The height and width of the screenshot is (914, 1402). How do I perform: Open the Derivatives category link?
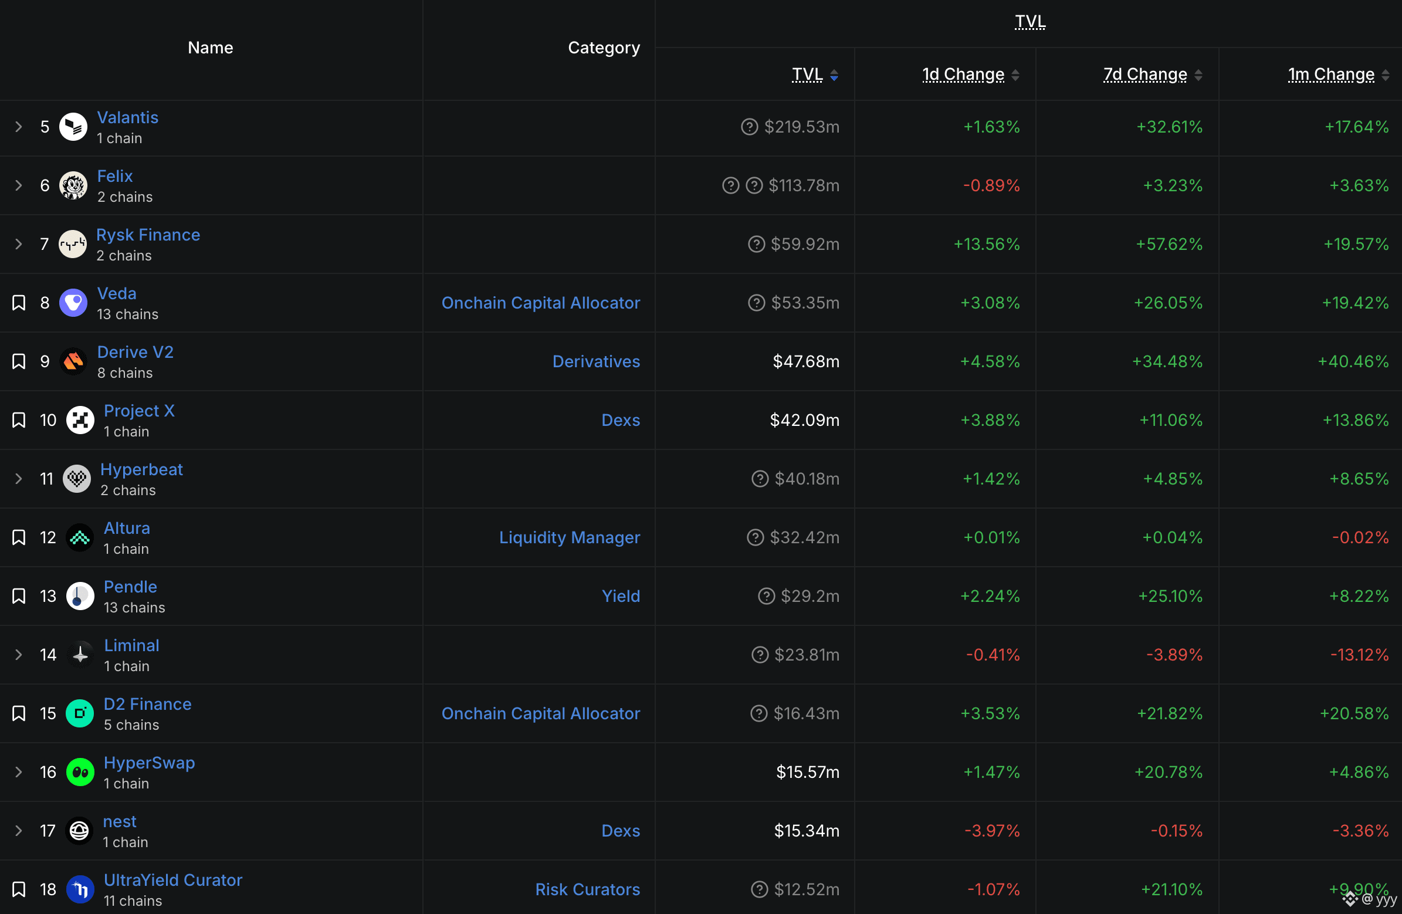pyautogui.click(x=596, y=361)
